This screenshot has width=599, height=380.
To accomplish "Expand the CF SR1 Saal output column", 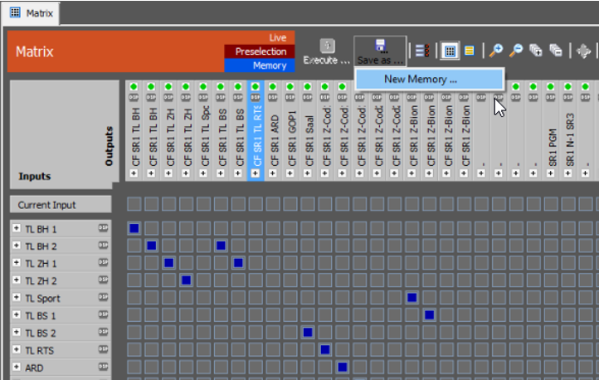I will (308, 173).
